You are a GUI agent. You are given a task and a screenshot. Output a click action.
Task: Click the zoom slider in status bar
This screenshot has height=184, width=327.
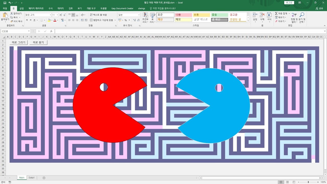click(308, 182)
